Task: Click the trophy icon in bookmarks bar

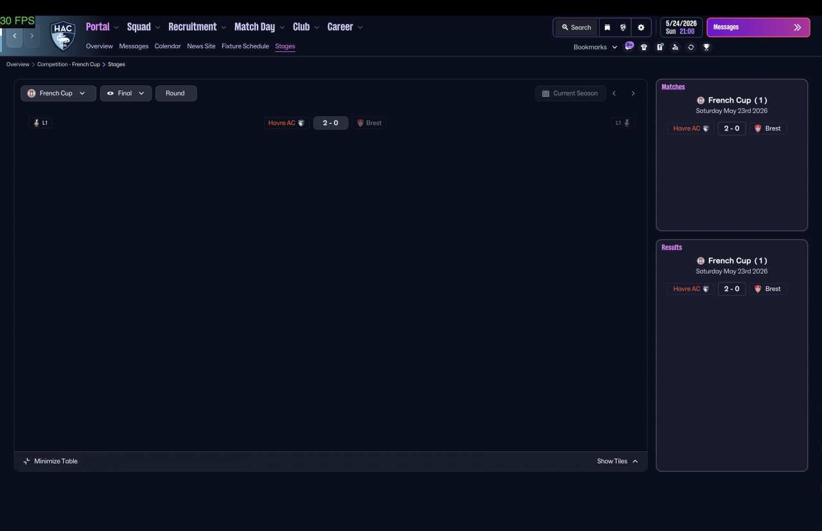Action: (706, 47)
